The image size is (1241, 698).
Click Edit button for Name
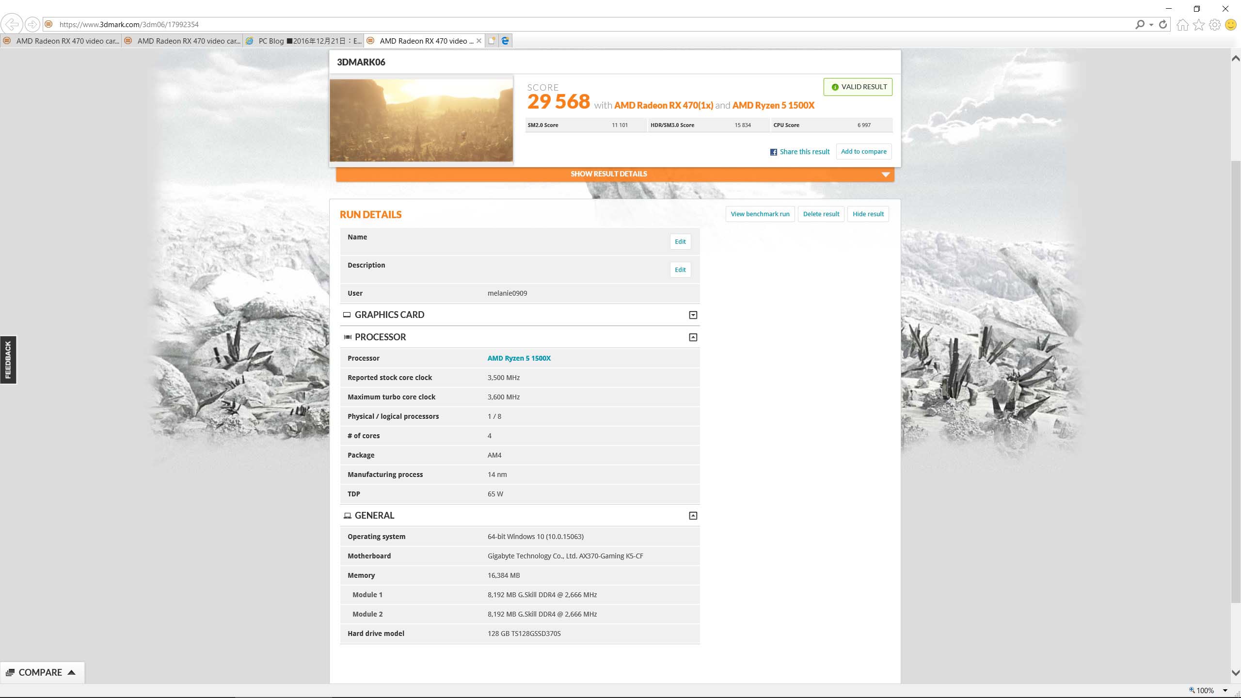tap(680, 241)
